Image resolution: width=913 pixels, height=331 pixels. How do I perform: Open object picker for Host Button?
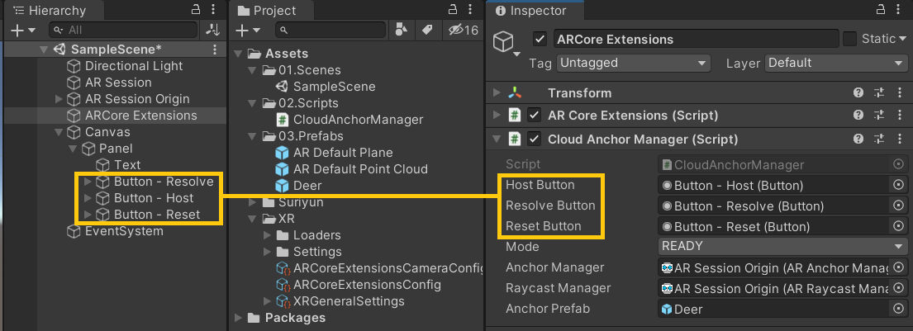coord(898,185)
